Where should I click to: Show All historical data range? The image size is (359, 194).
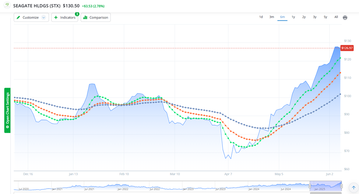pos(336,17)
